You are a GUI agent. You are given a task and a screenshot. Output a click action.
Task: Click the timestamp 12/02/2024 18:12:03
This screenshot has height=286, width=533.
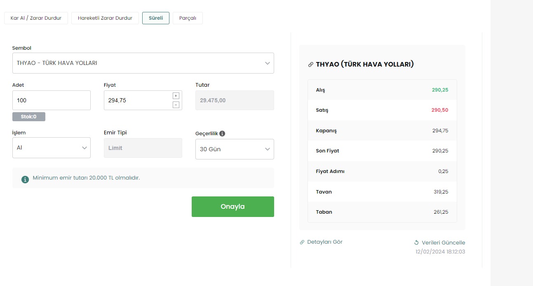[x=440, y=251]
